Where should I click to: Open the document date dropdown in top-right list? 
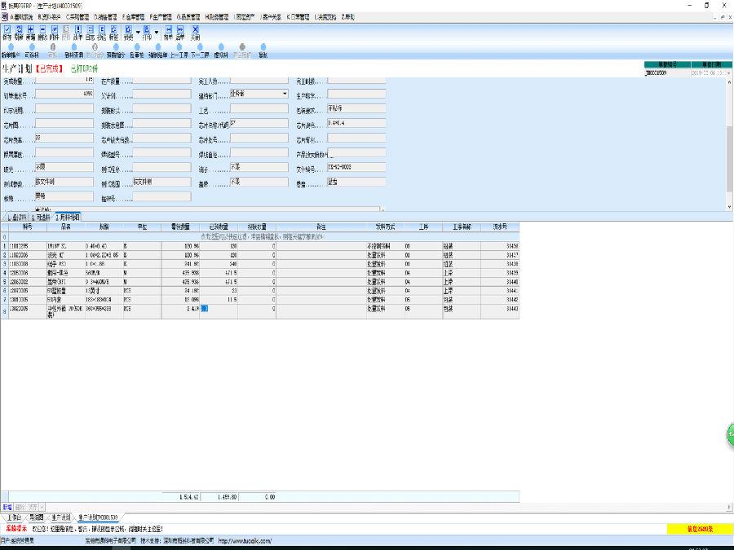728,73
